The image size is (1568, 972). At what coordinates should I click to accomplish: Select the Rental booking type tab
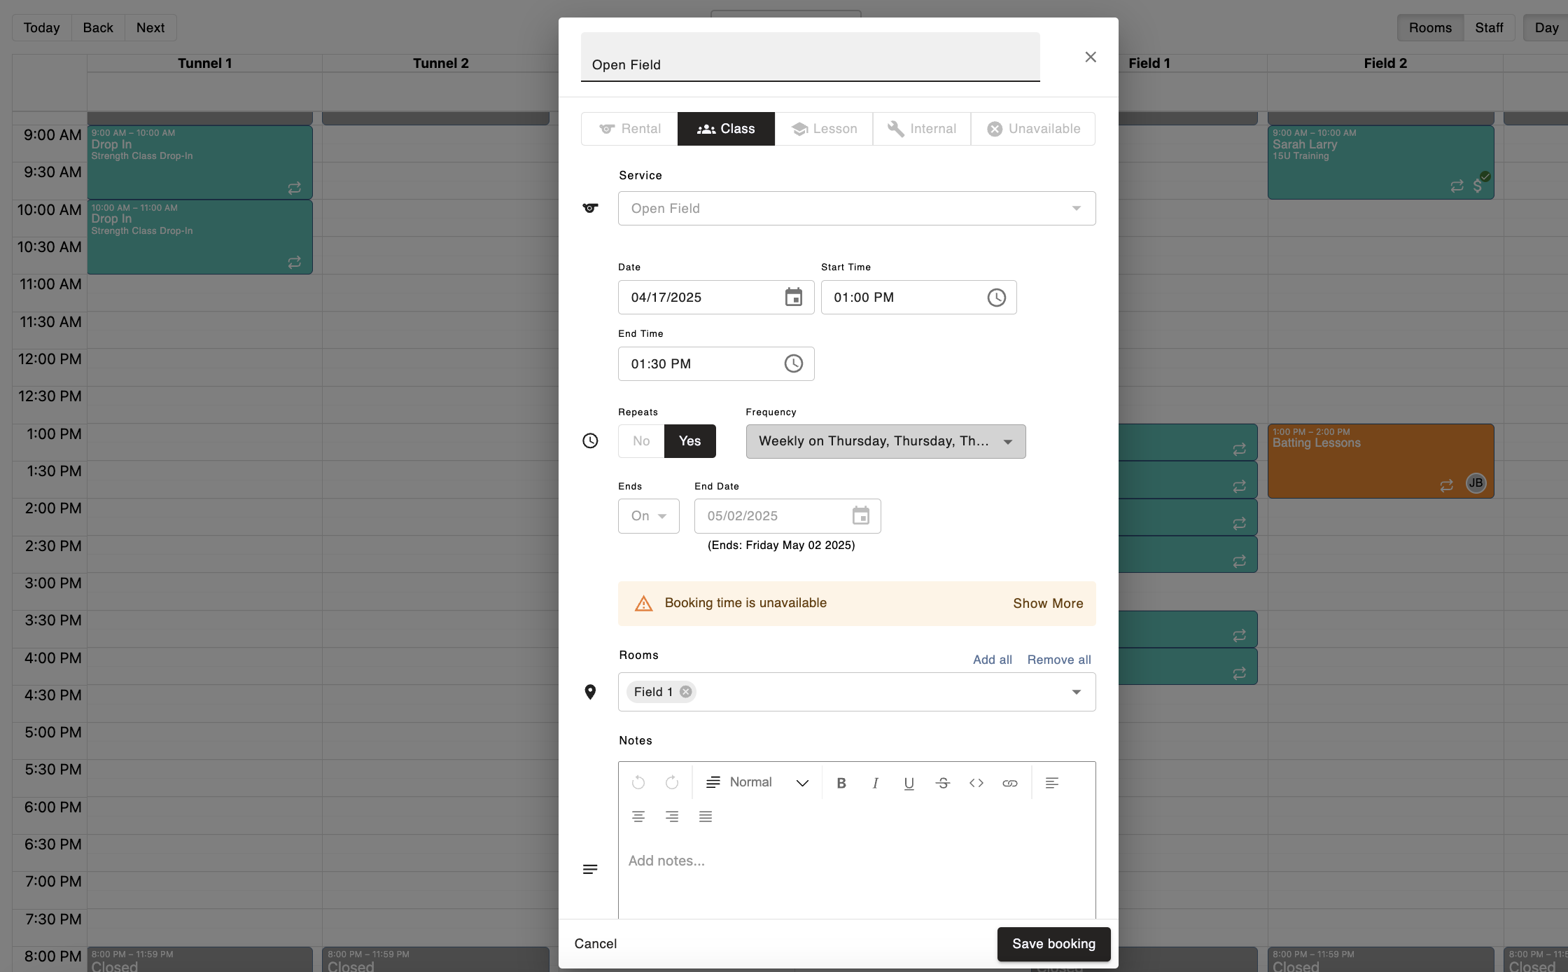pos(629,129)
